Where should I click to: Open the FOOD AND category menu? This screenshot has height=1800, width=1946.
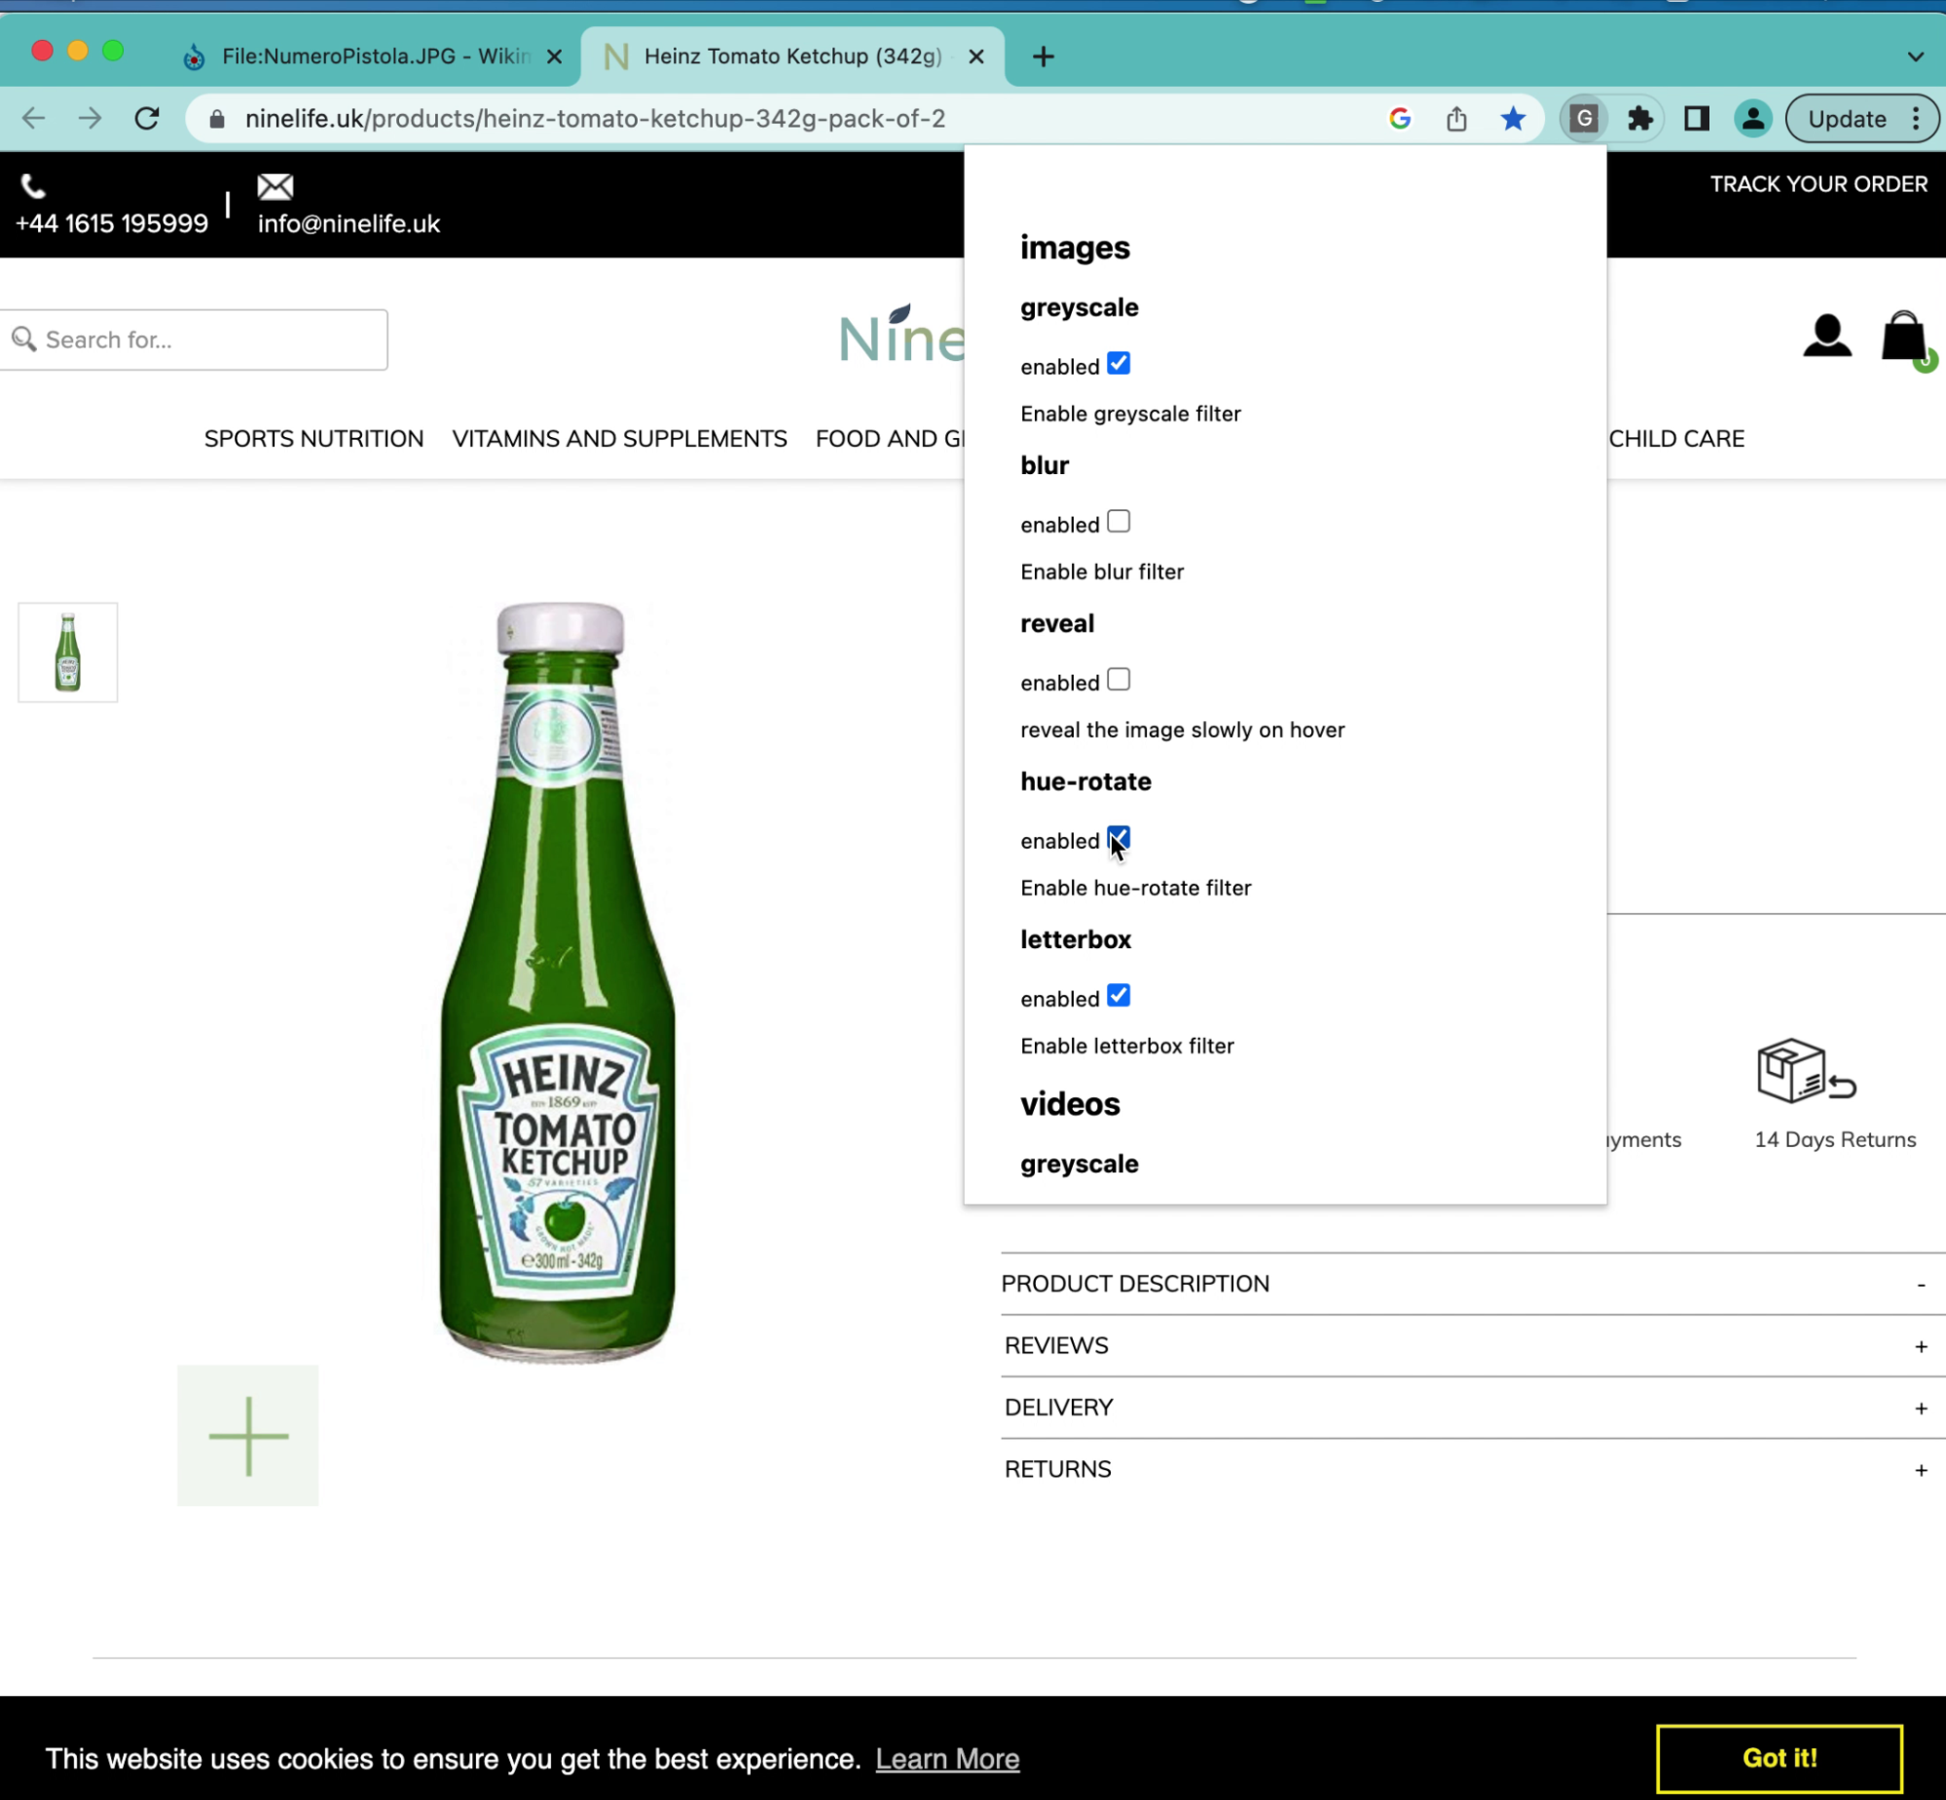[x=889, y=438]
